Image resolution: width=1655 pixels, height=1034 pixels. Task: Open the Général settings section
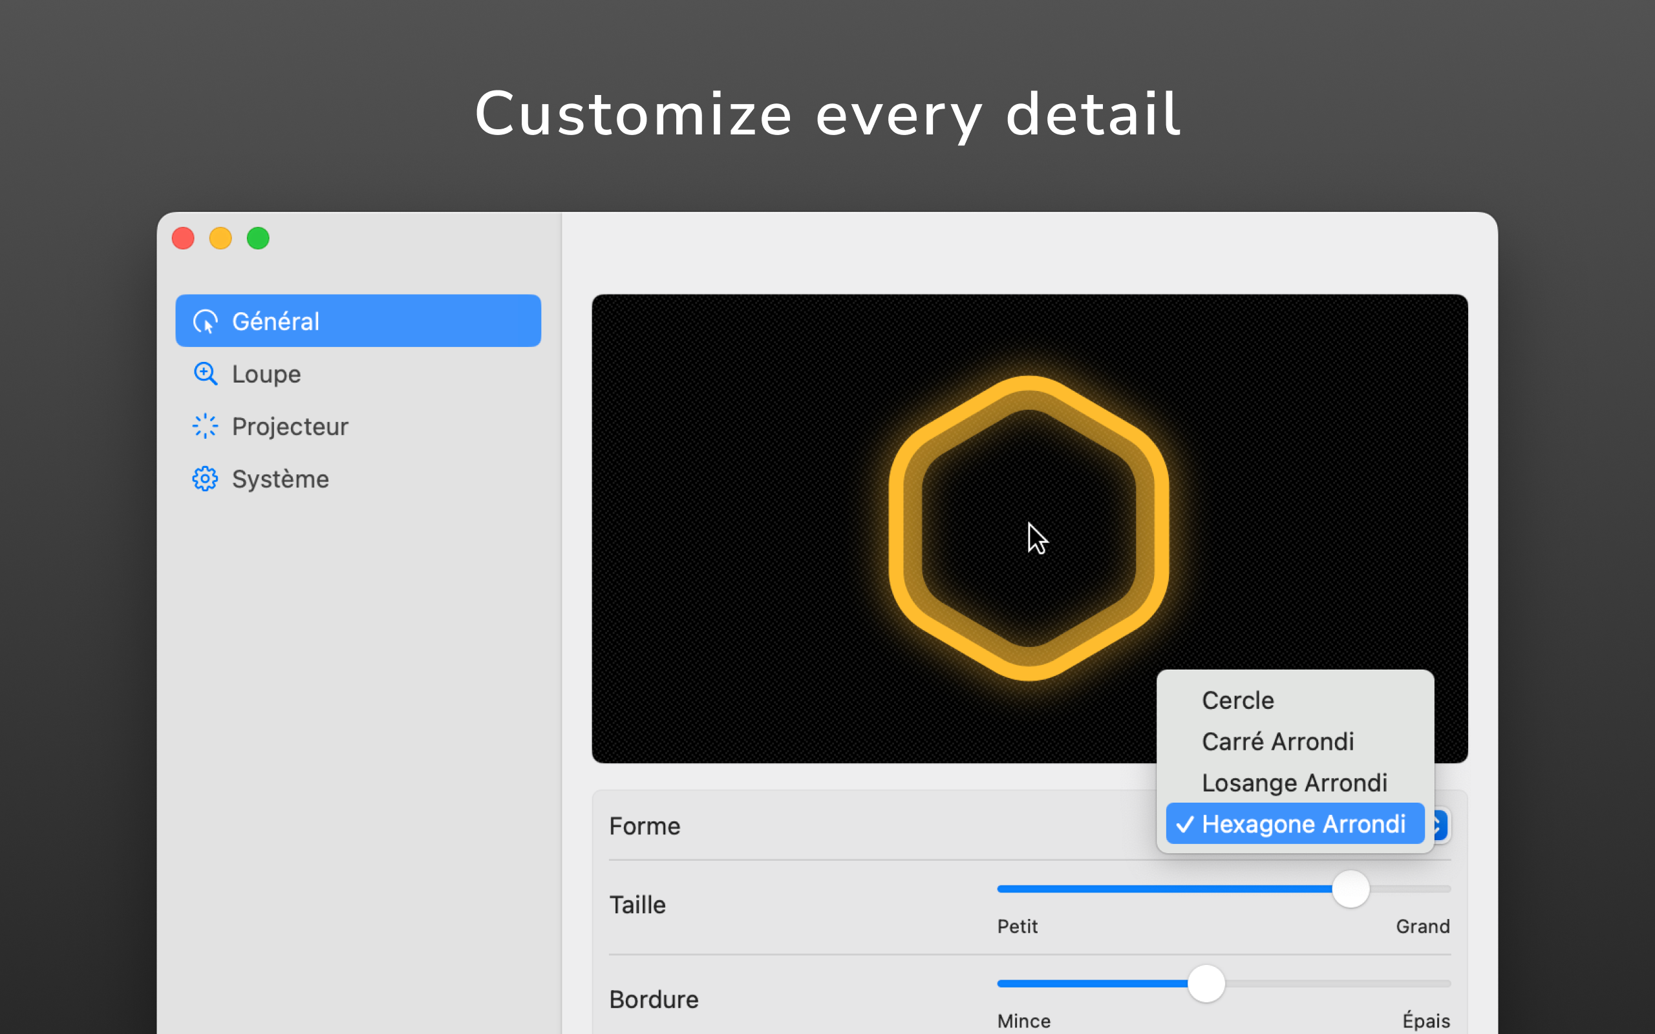click(x=358, y=321)
